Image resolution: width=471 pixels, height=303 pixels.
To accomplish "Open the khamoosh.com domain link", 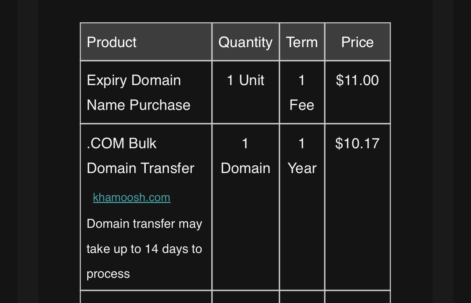I will (132, 197).
